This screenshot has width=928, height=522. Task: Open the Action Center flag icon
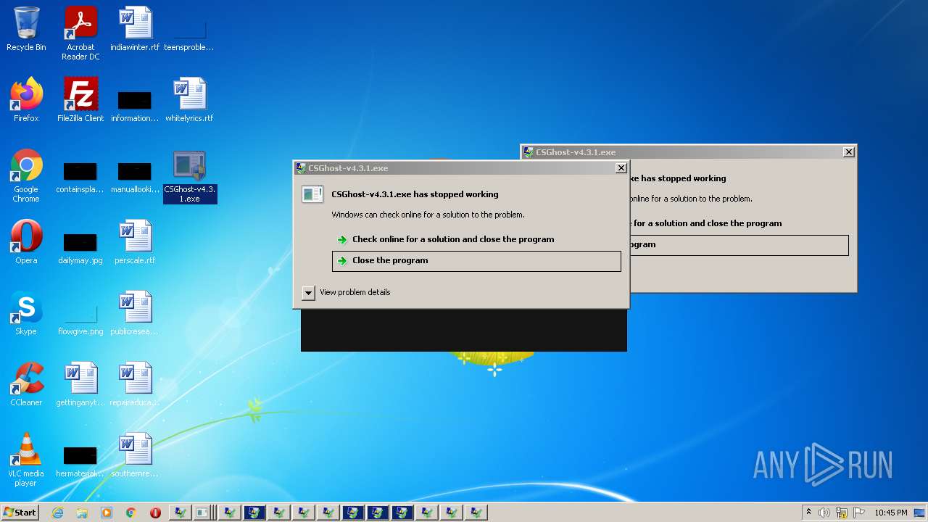coord(859,513)
